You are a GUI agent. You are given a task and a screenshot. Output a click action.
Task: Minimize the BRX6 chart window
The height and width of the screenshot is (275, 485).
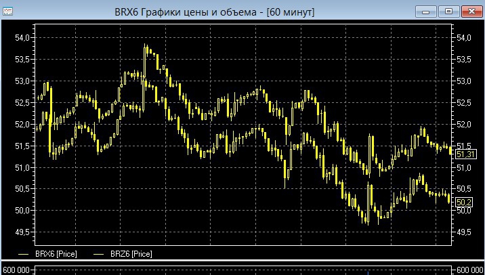[x=426, y=12]
